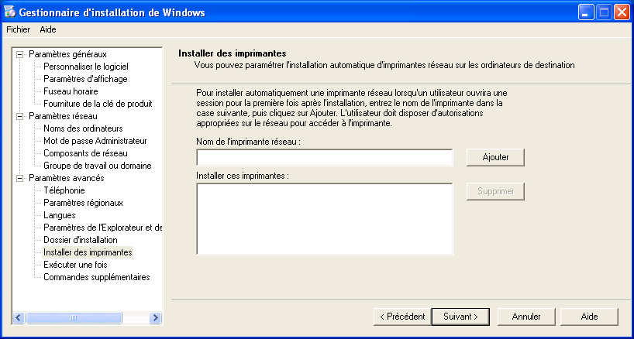The width and height of the screenshot is (634, 339).
Task: Select Langues tree item
Action: pyautogui.click(x=60, y=215)
